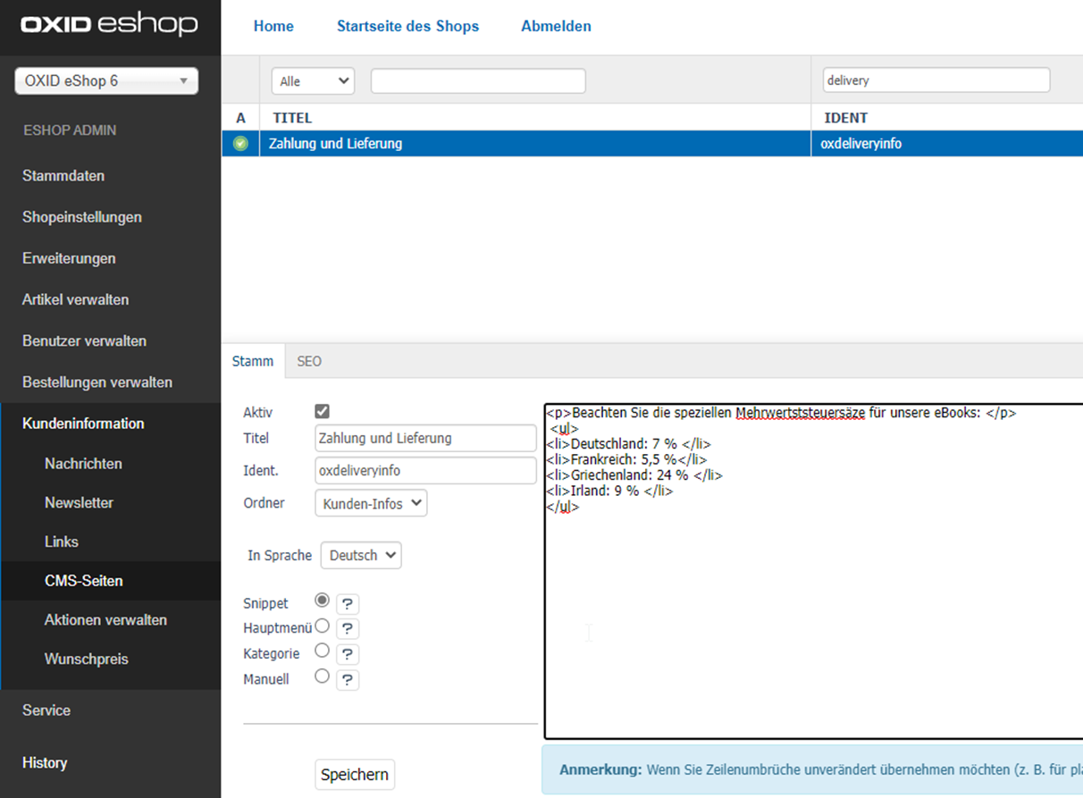
Task: Select the Hauptmenü radio button
Action: [323, 626]
